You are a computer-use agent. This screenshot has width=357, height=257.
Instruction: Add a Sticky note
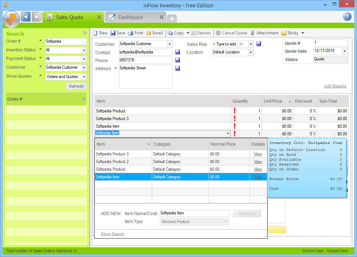click(x=290, y=33)
